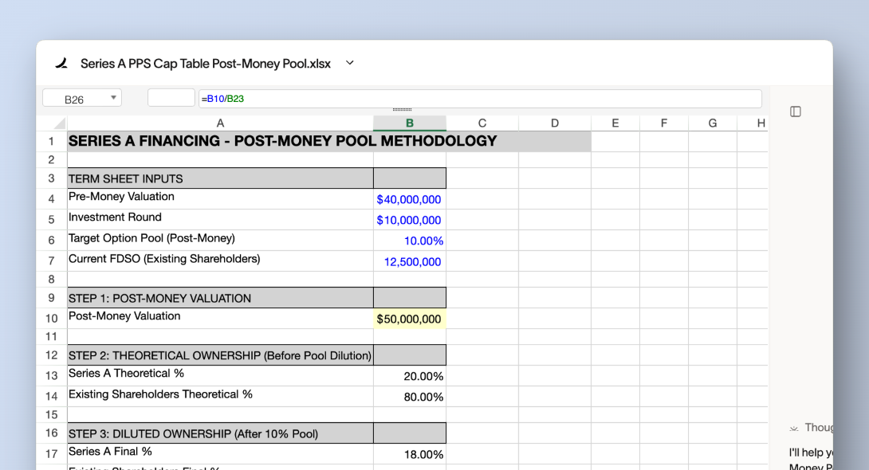Select the 18.00% cell
Viewport: 869px width, 470px height.
410,453
